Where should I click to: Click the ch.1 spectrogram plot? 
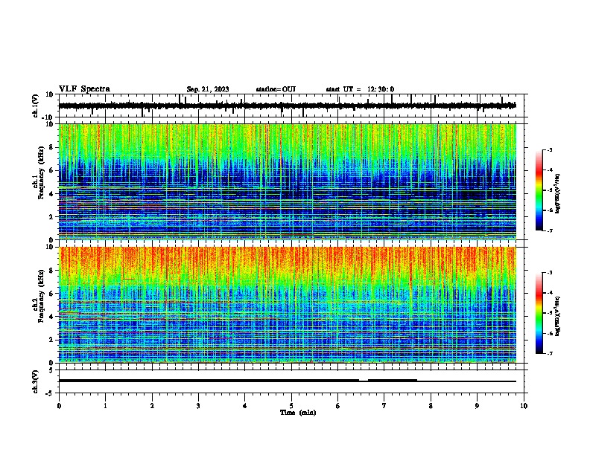(x=288, y=181)
